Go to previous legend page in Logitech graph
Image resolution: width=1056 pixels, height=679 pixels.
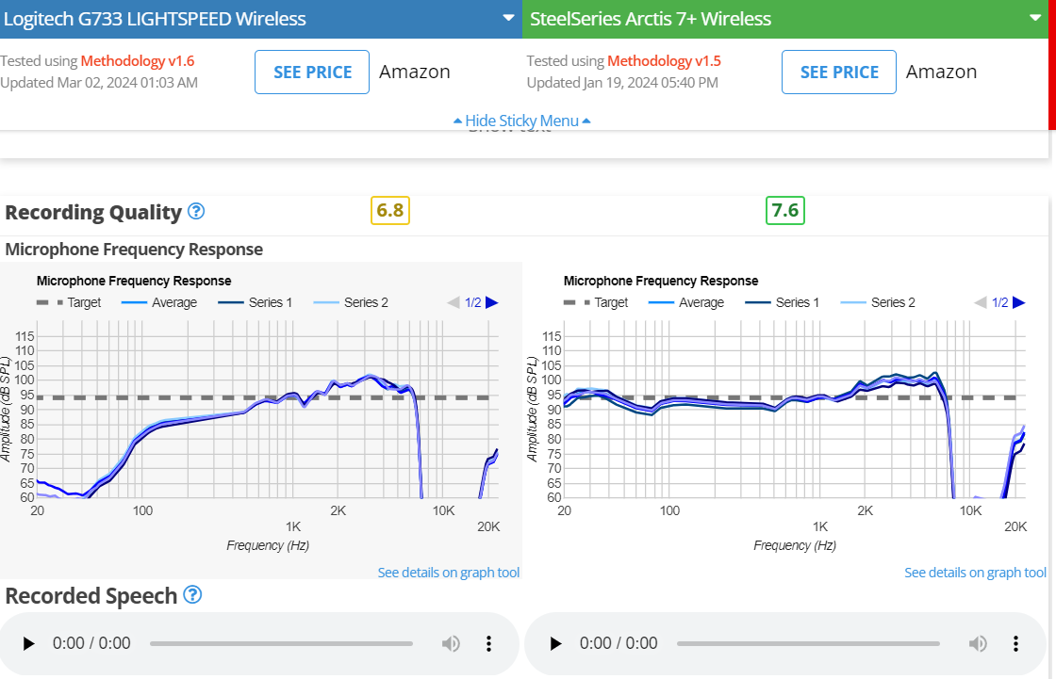454,303
